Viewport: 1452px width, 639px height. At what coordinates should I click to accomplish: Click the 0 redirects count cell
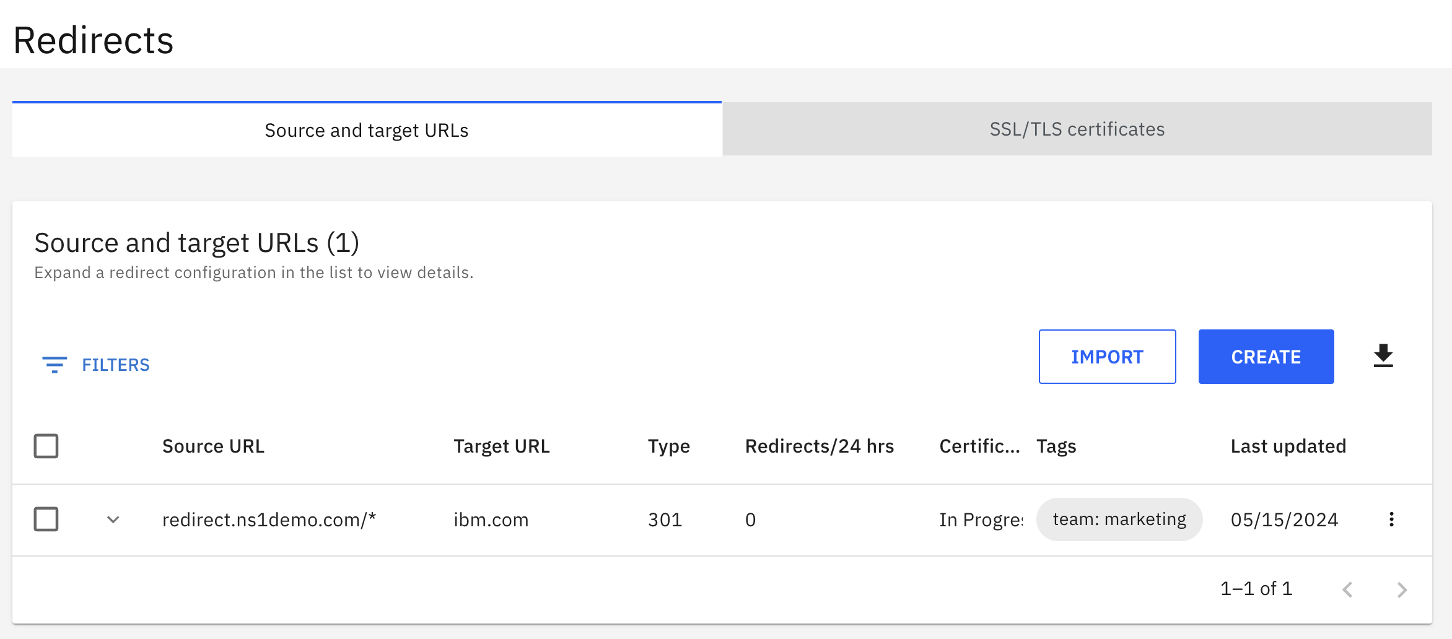click(x=750, y=519)
